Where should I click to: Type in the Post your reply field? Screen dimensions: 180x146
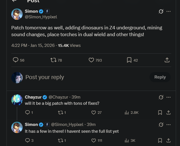click(x=85, y=77)
